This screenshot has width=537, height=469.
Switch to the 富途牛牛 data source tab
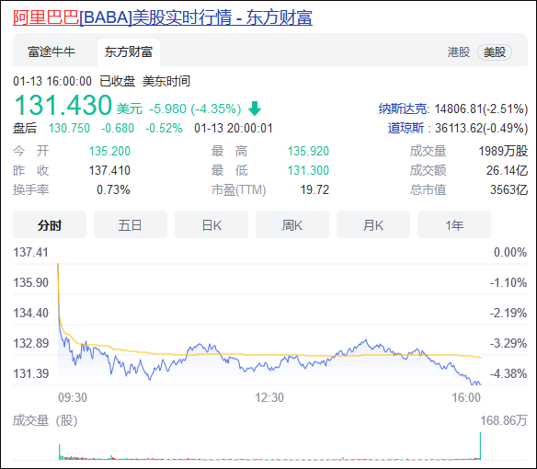click(51, 52)
